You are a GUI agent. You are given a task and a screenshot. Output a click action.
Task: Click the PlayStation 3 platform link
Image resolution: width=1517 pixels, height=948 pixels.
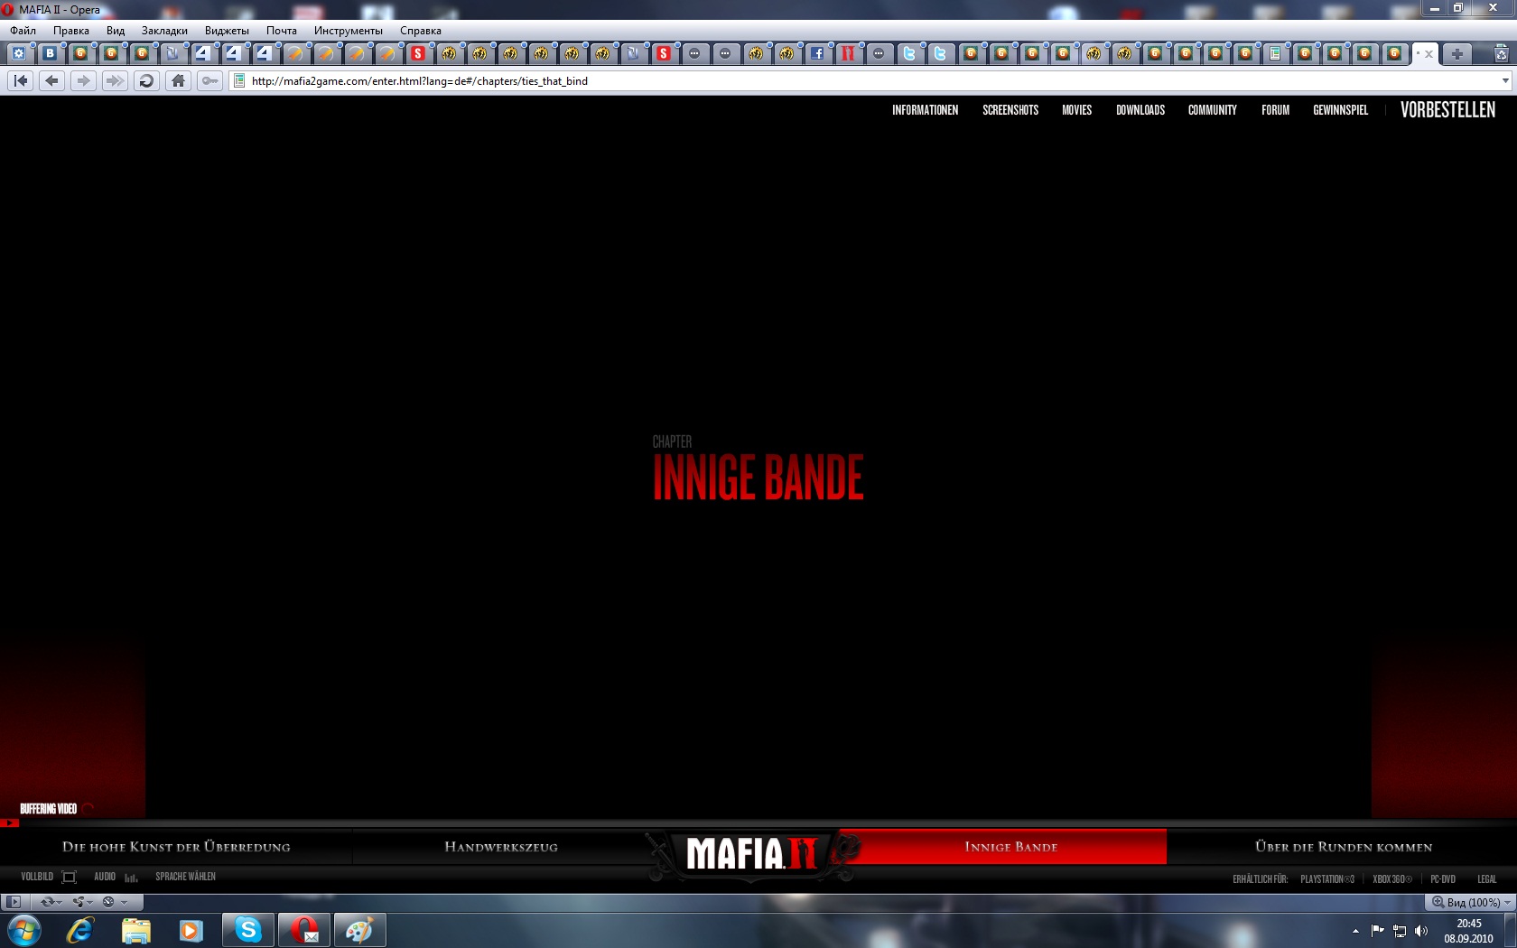1327,879
